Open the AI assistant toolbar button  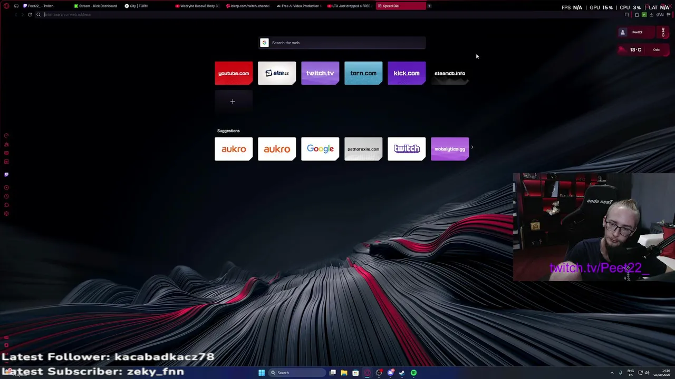[x=661, y=15]
